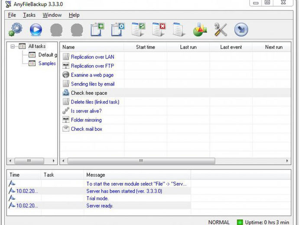Viewport: 299px width, 225px height.
Task: Click the icon beside Folder mirroring
Action: click(66, 120)
